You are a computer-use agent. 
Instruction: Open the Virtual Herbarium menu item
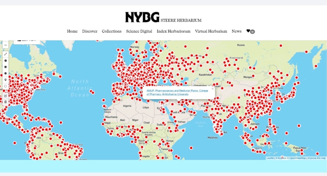pyautogui.click(x=211, y=31)
